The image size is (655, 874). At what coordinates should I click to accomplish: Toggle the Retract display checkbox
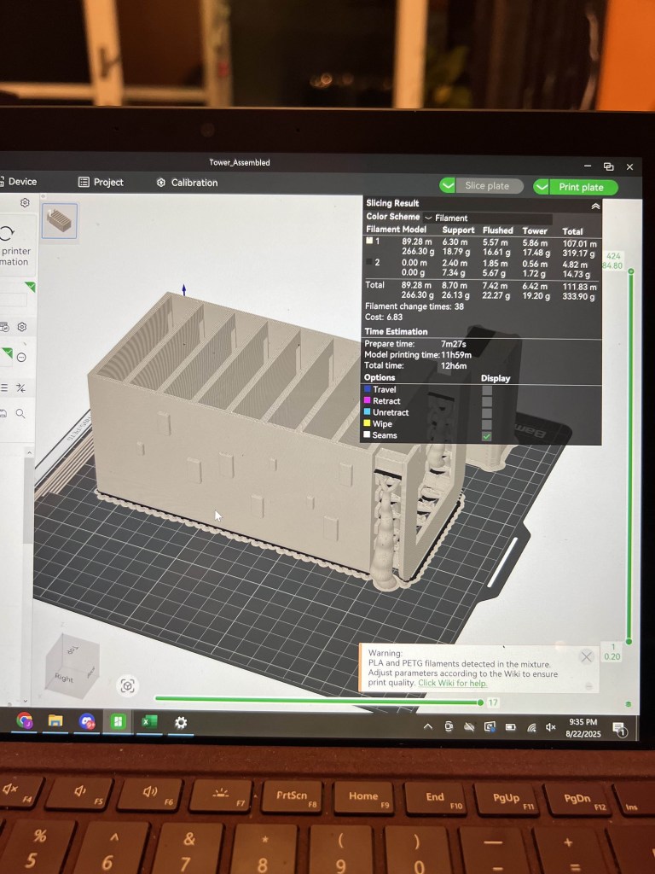coord(487,401)
